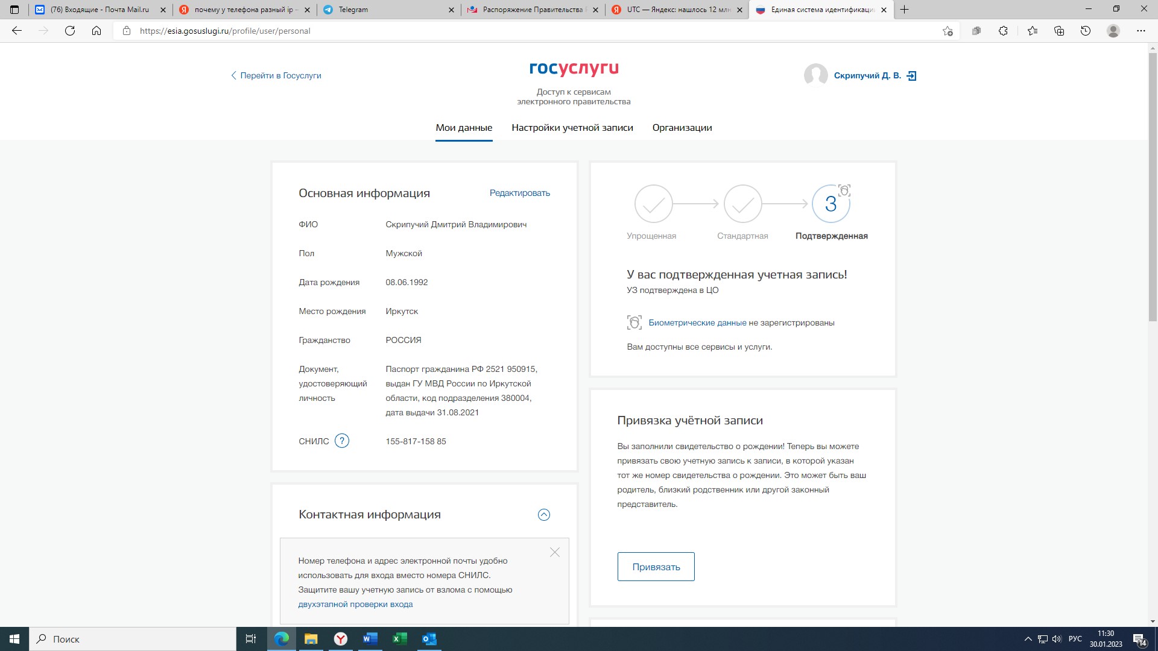Click the logout icon next to Скрипучий Д. В.

click(x=911, y=76)
